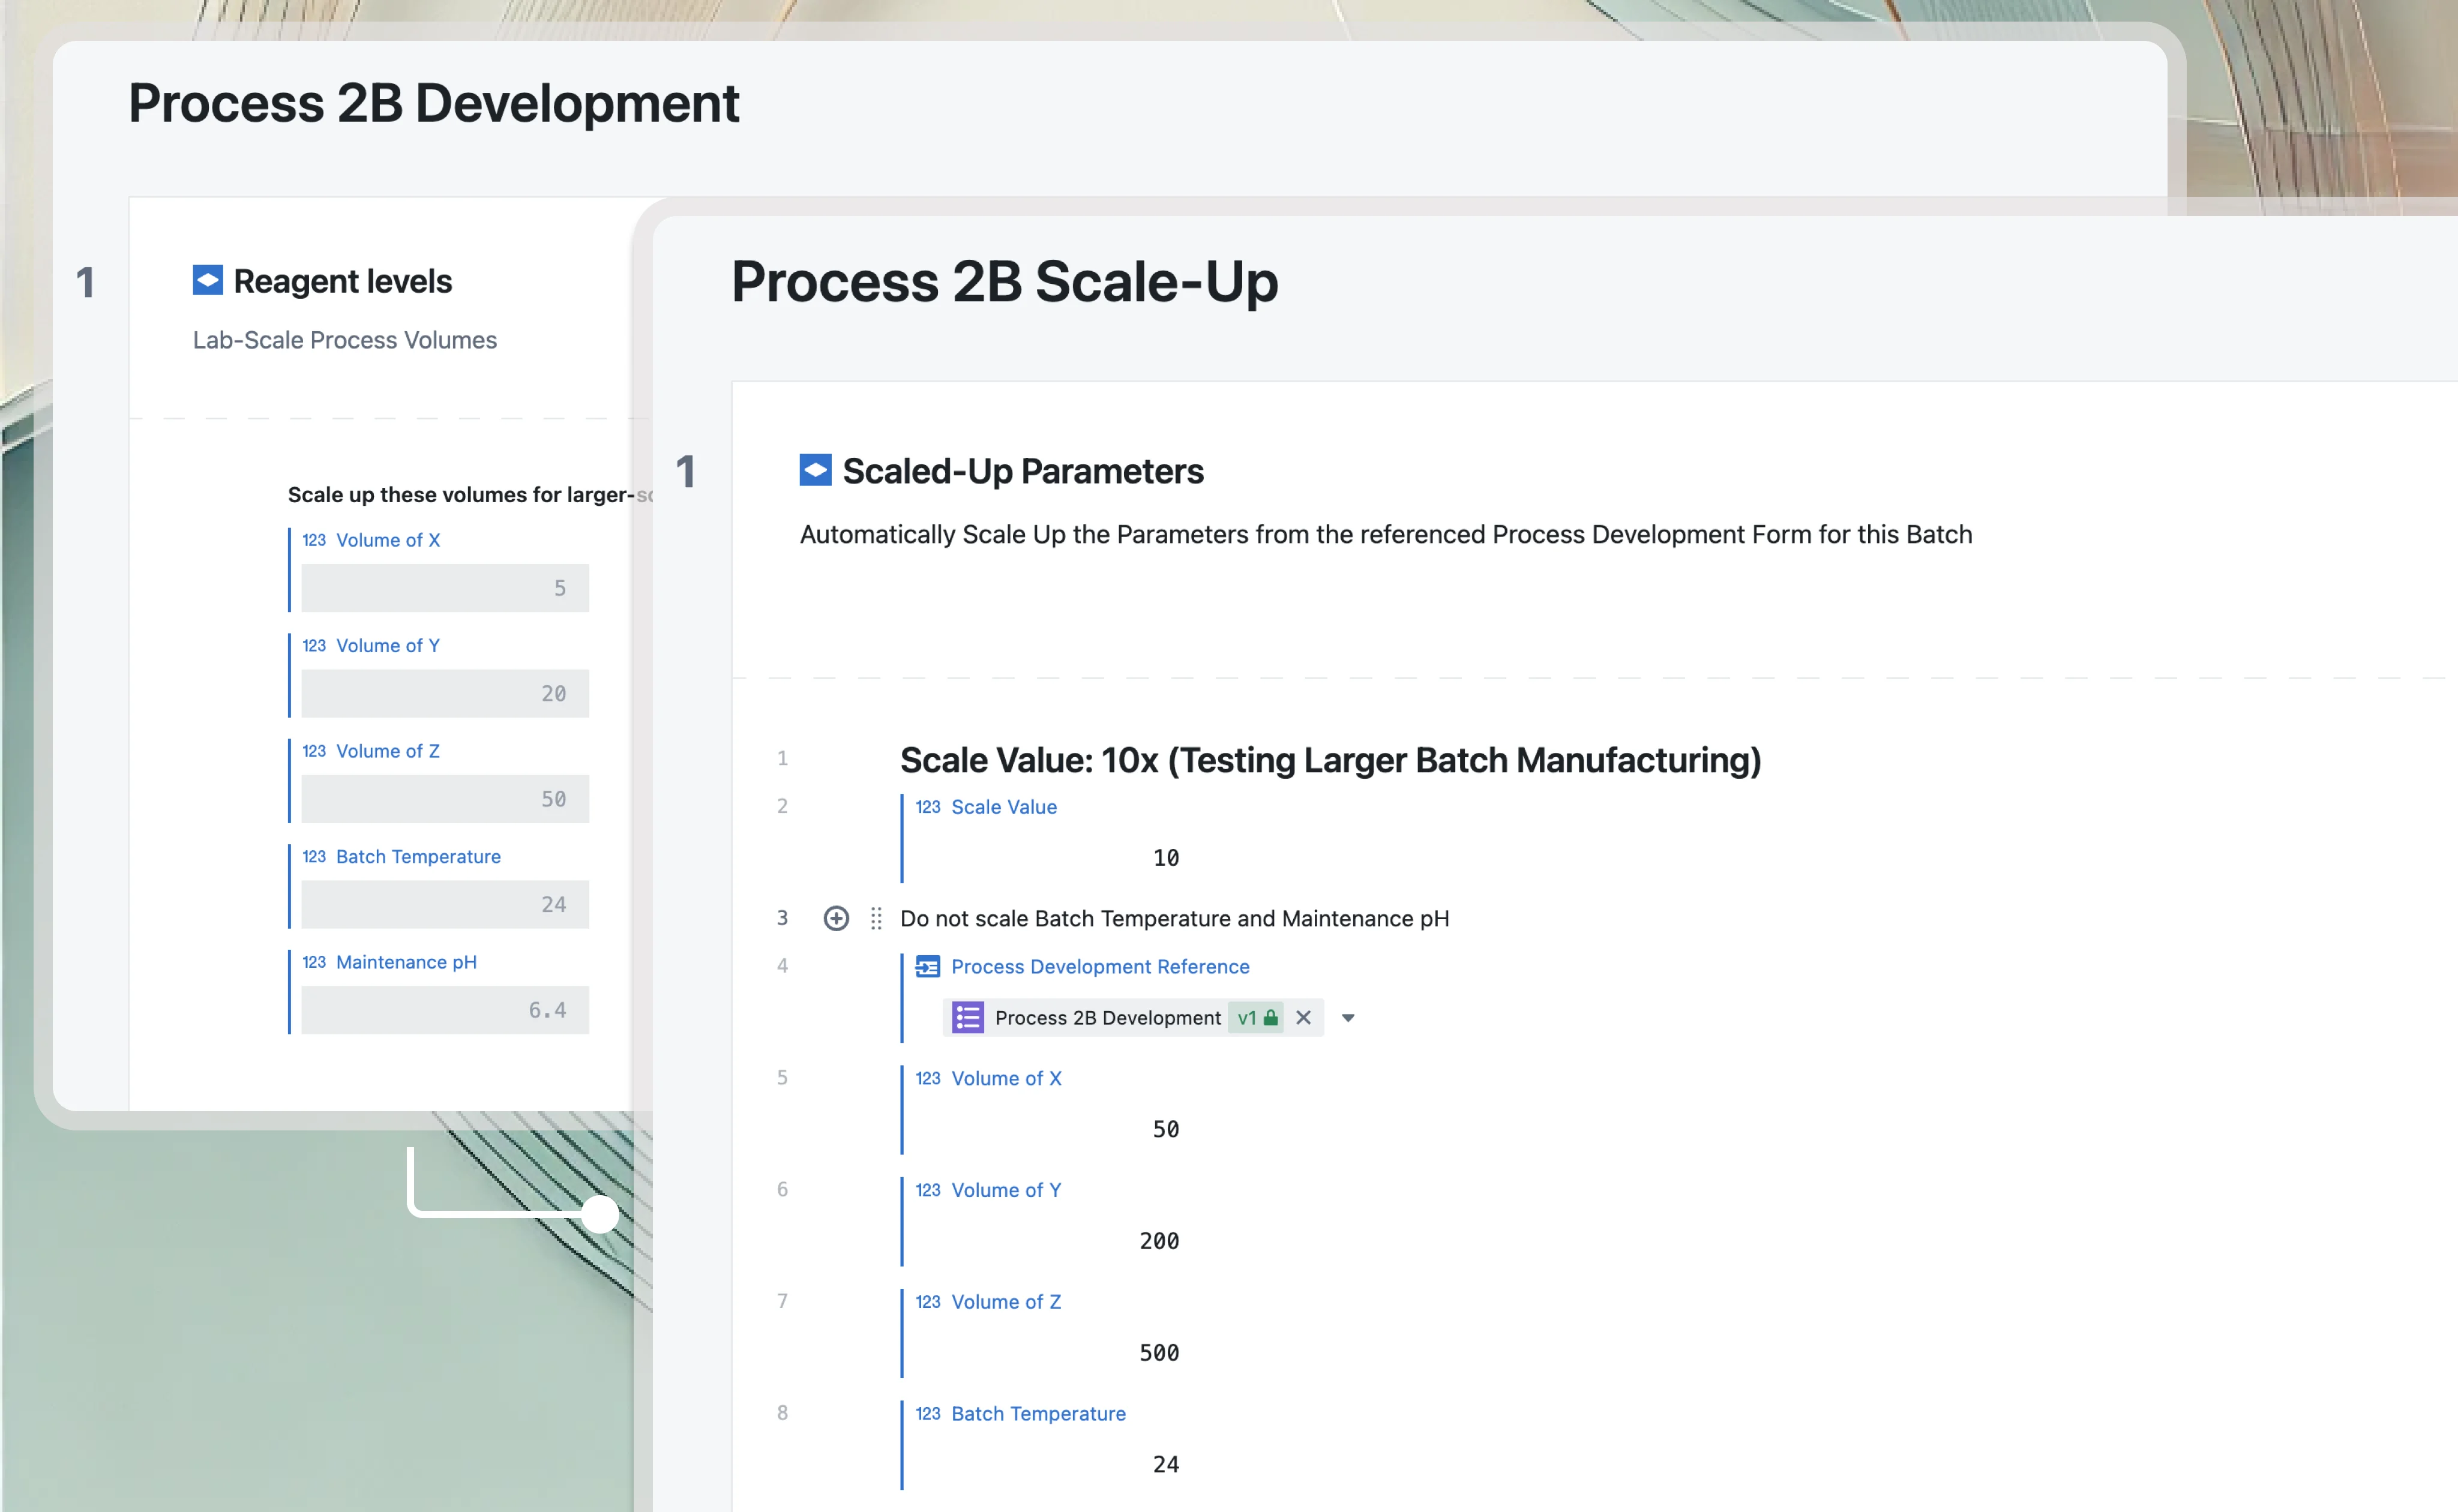Screen dimensions: 2458x1512
Task: Click the Lab-Scale Process Volumes subtitle
Action: (345, 340)
